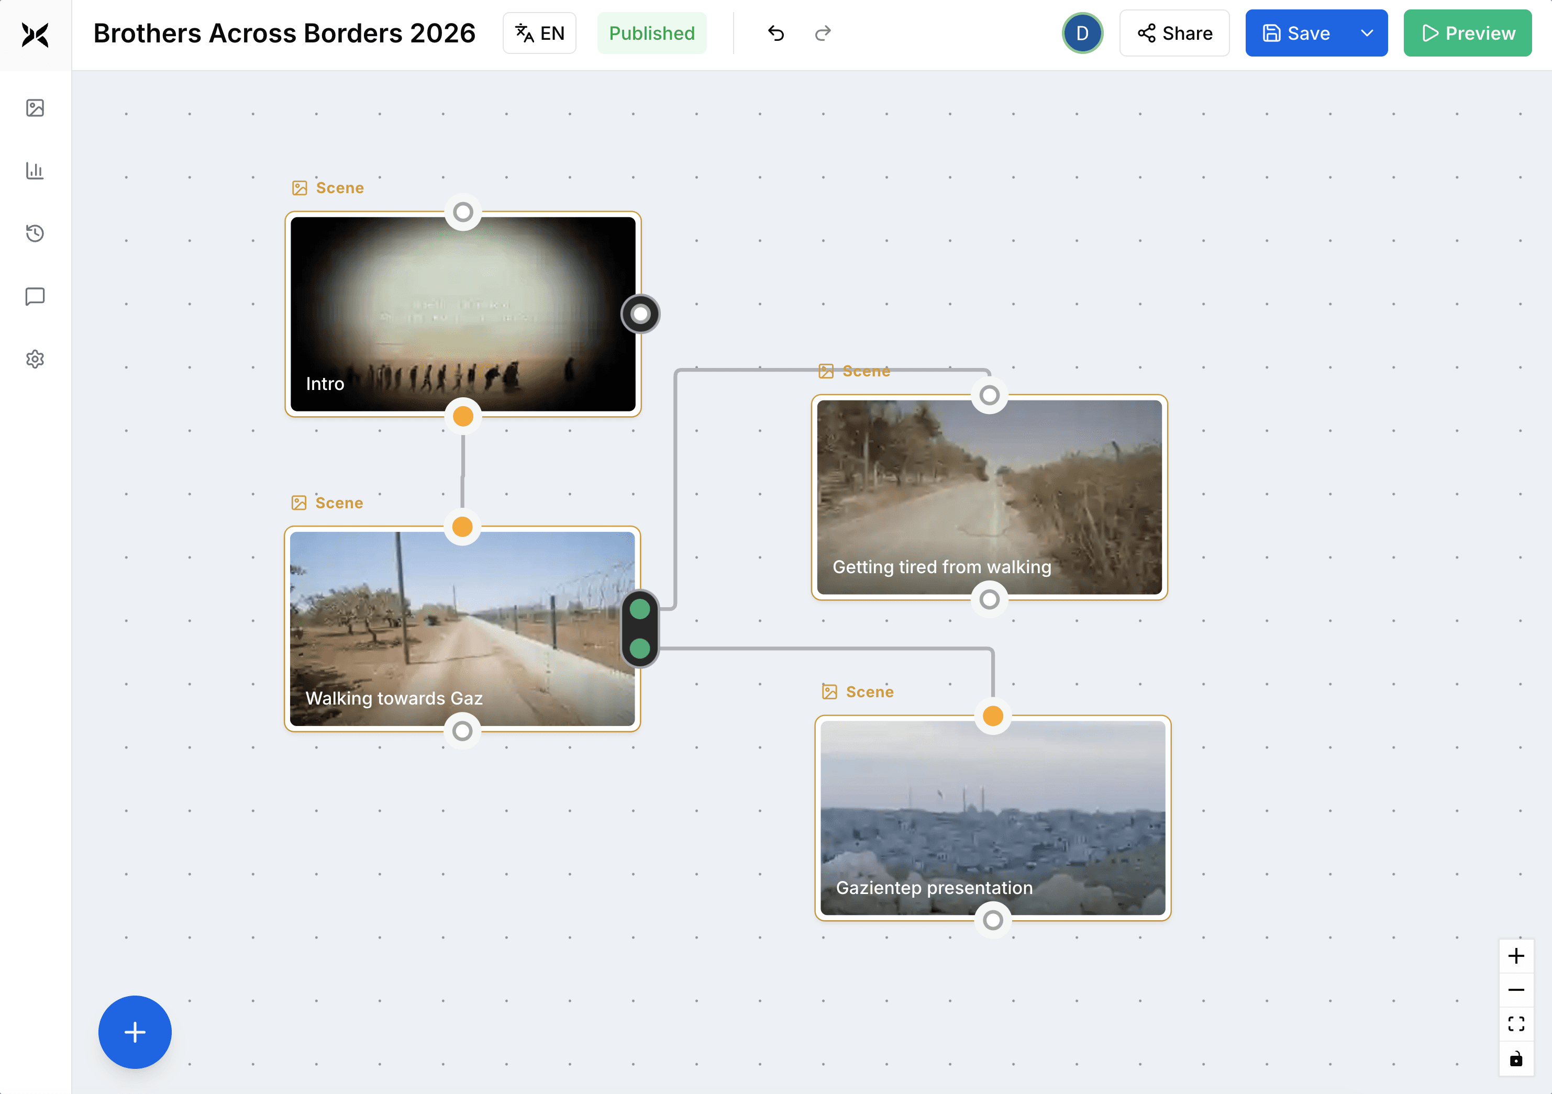Open the analytics bar chart icon
The height and width of the screenshot is (1094, 1552).
(35, 170)
